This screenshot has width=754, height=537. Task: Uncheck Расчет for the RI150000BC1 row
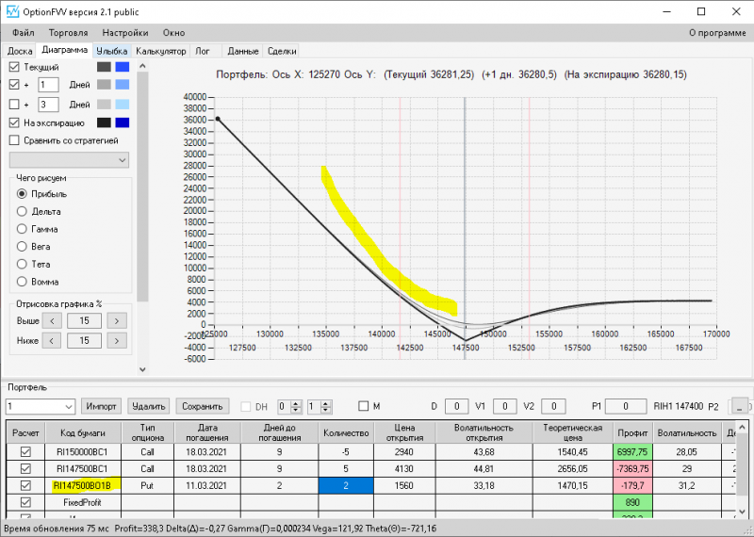(x=25, y=451)
